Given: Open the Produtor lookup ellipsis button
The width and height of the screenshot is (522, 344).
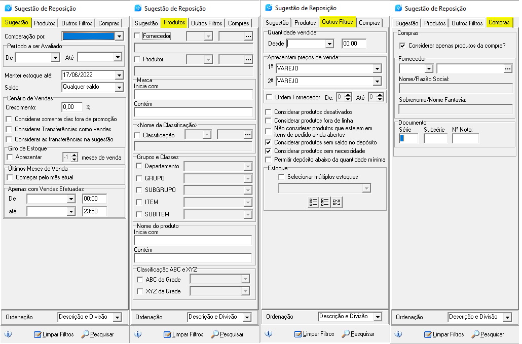Looking at the screenshot, I should pos(248,60).
